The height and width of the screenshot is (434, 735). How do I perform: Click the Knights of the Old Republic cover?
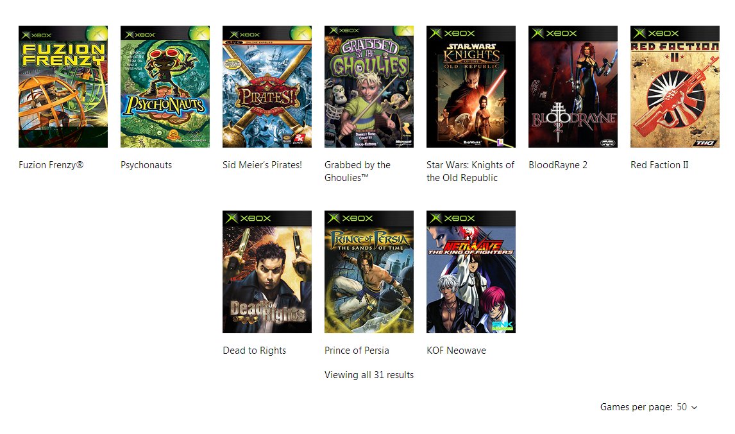(471, 87)
